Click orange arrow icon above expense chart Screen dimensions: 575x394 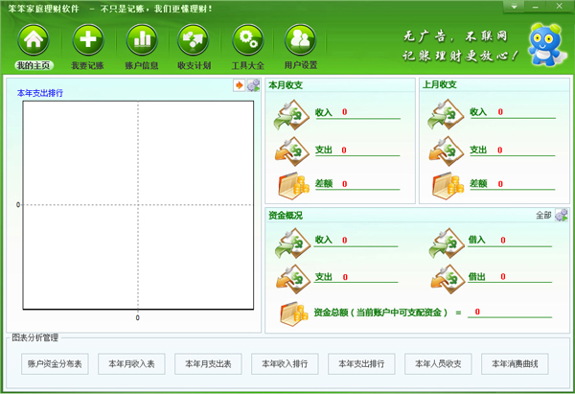tap(239, 85)
